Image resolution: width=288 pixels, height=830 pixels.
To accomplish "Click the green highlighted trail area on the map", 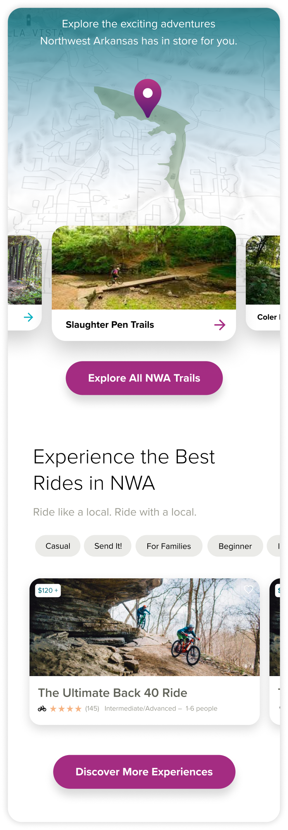I will click(171, 155).
